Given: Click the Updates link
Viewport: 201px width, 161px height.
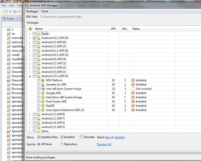Looking at the screenshot, I should coord(120,137).
